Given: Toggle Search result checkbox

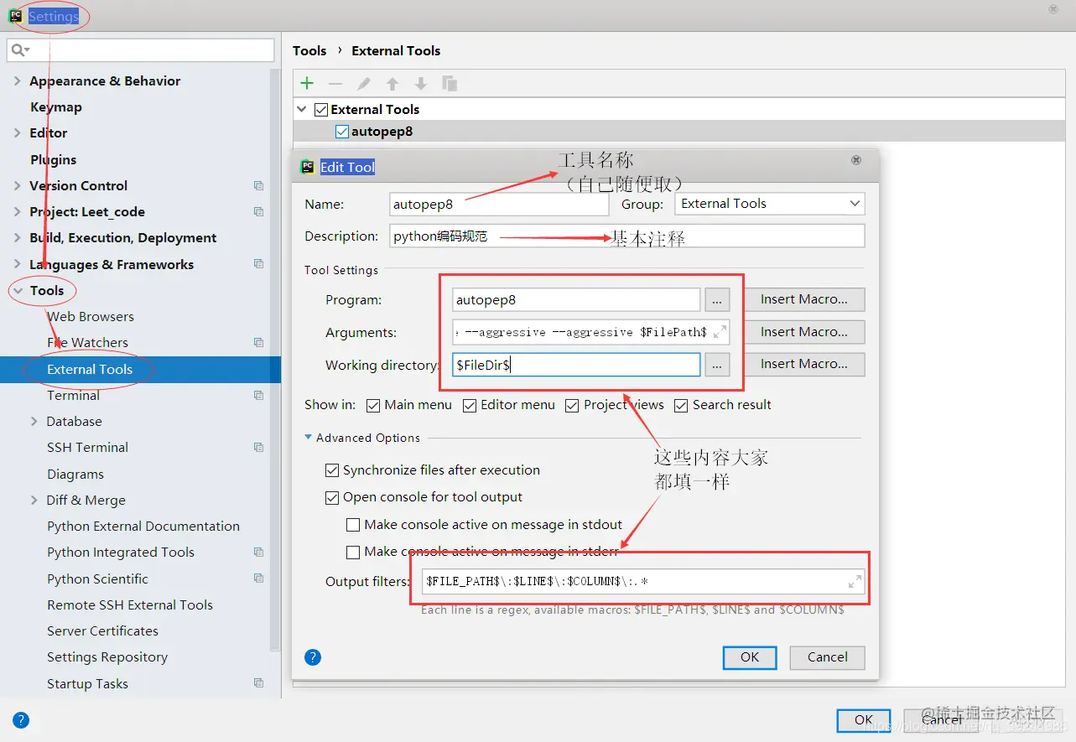Looking at the screenshot, I should (x=681, y=406).
